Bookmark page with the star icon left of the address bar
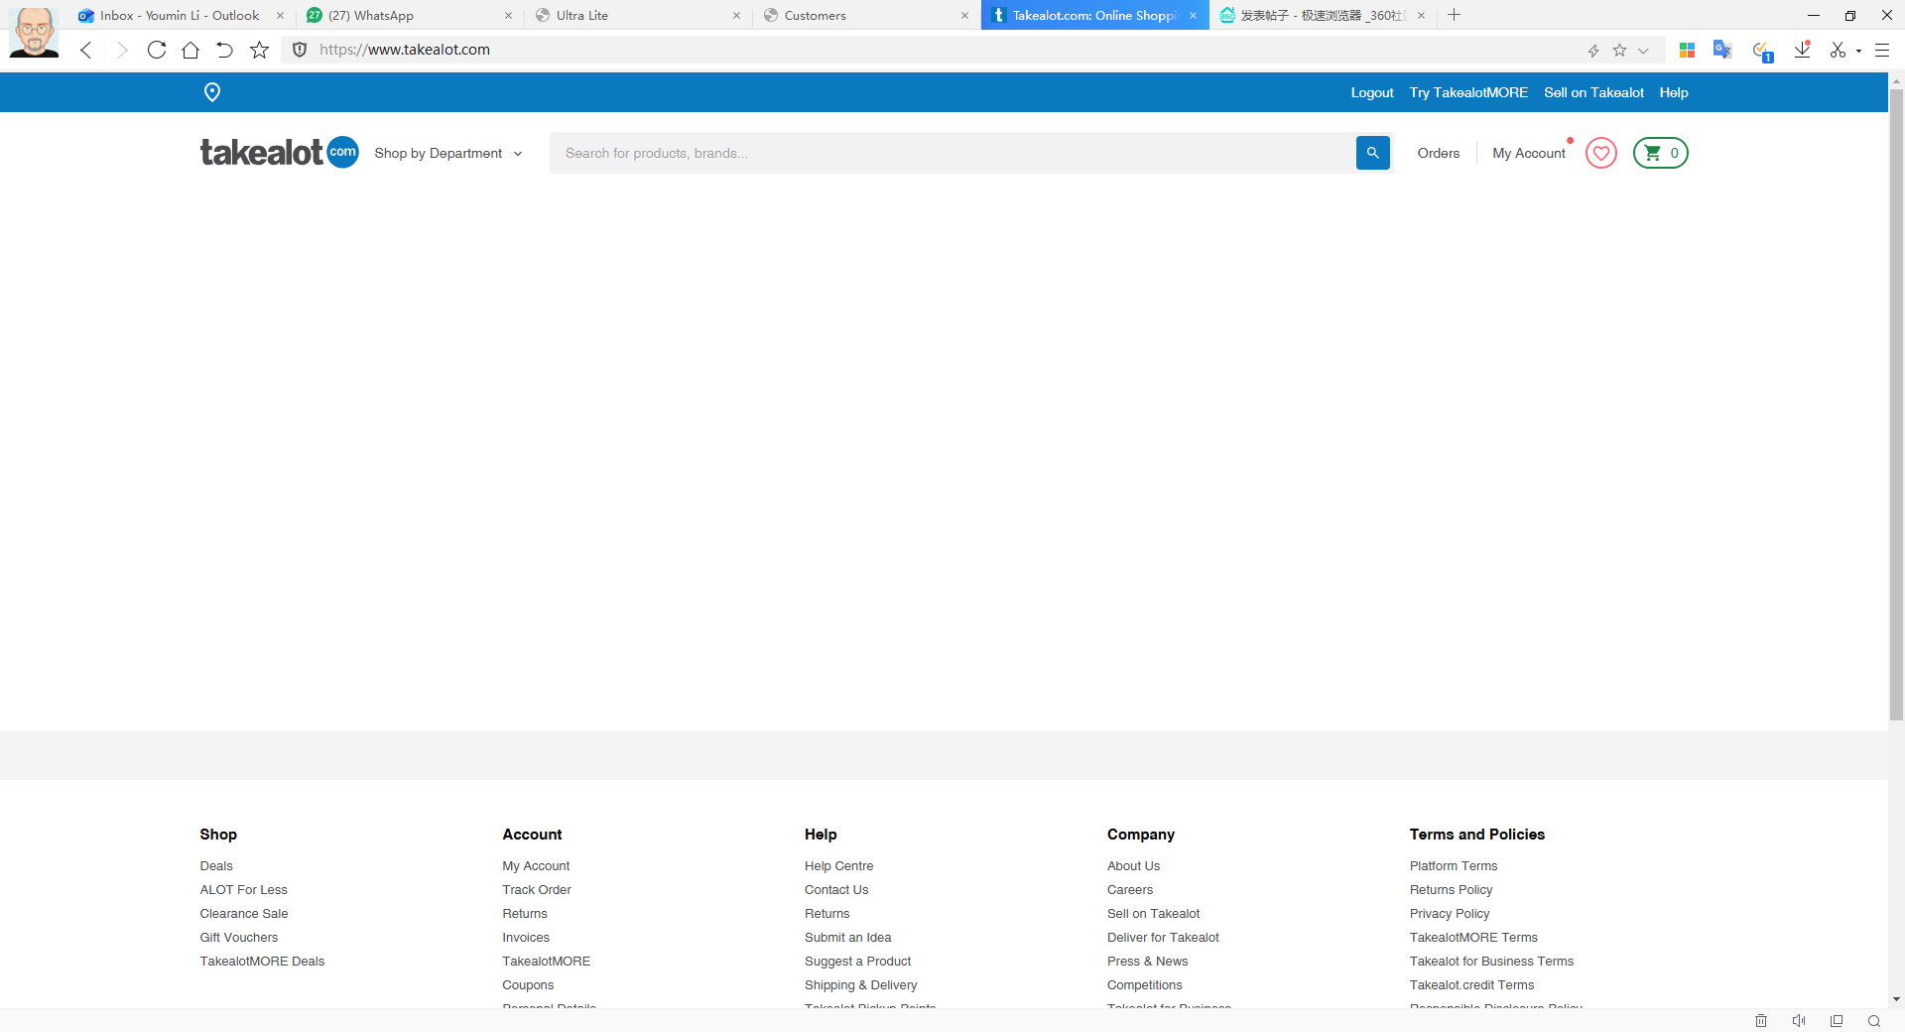 [259, 50]
